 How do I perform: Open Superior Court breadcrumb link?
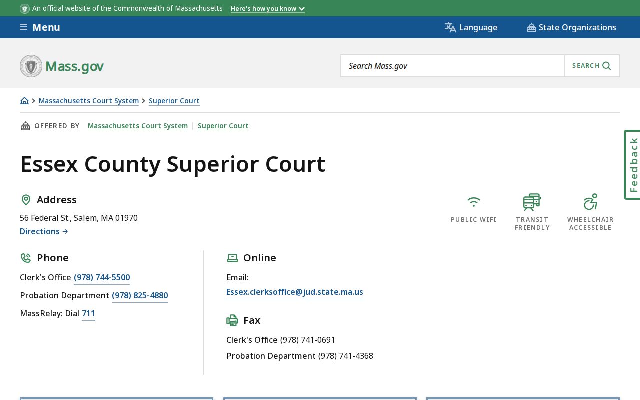tap(174, 101)
